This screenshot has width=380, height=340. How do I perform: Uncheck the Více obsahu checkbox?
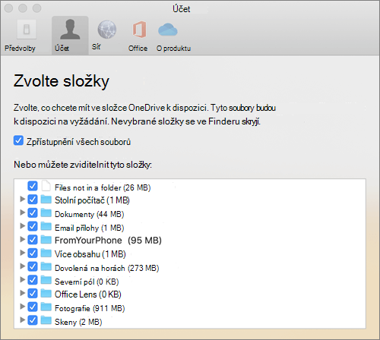coord(33,253)
